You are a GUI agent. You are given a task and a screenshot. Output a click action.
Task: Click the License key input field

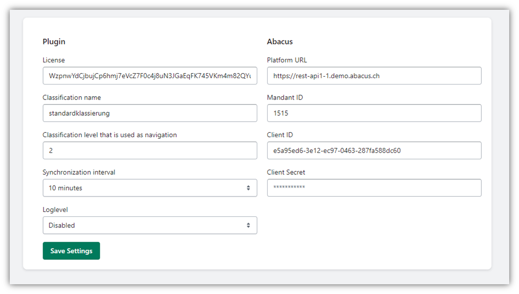pos(149,76)
